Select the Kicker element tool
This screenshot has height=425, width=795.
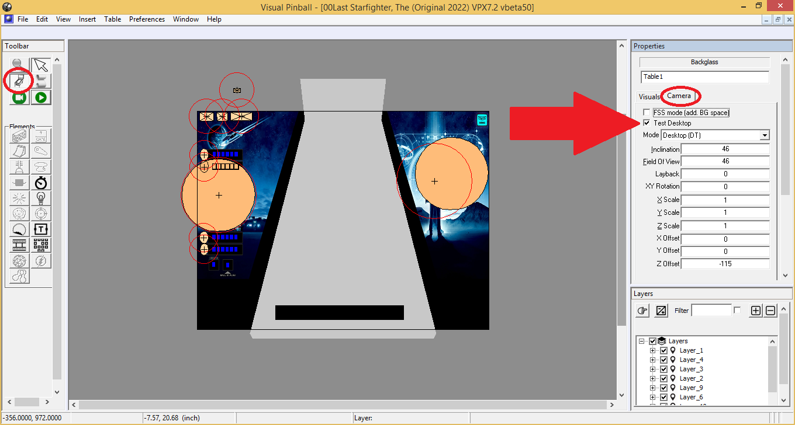click(x=19, y=214)
